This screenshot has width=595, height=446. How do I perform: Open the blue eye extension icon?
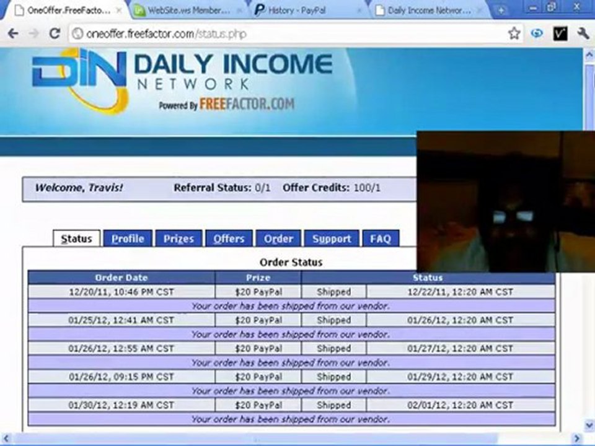tap(537, 33)
